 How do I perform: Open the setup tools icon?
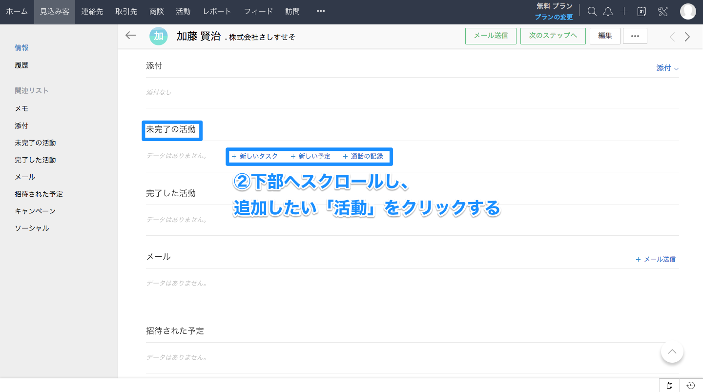662,12
